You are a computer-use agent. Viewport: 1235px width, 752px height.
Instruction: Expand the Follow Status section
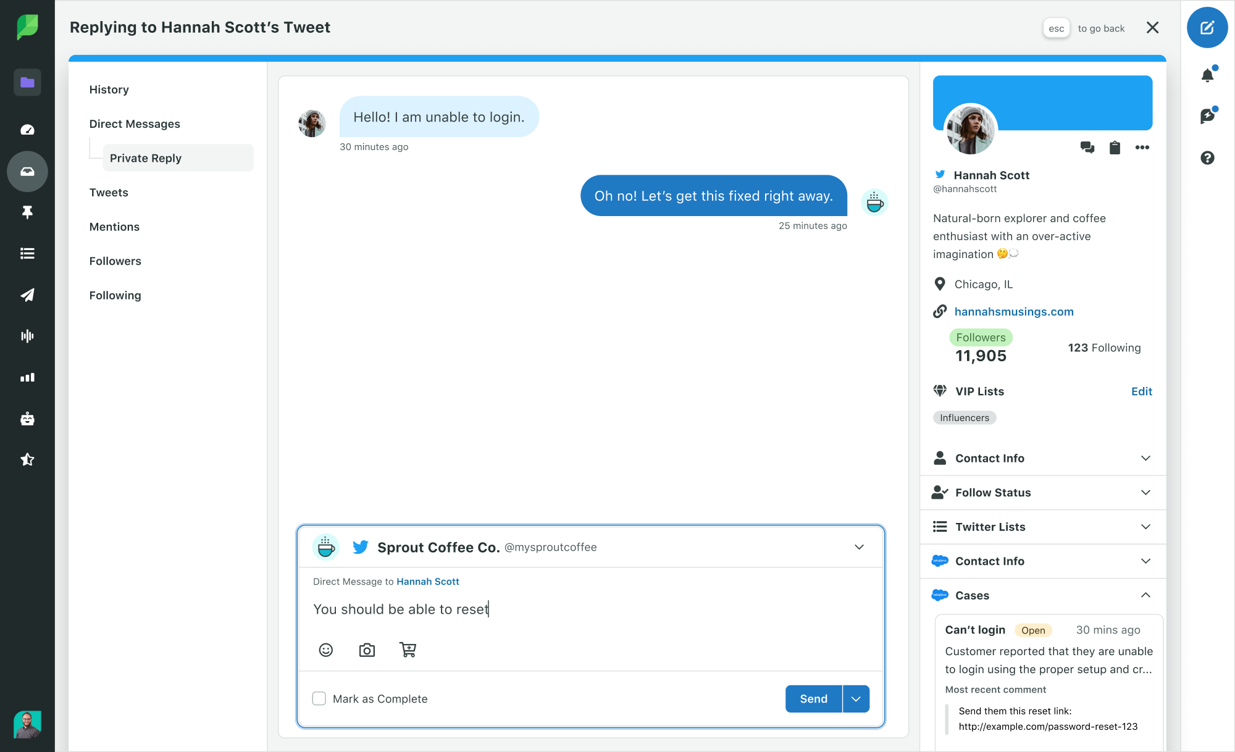pos(1043,493)
